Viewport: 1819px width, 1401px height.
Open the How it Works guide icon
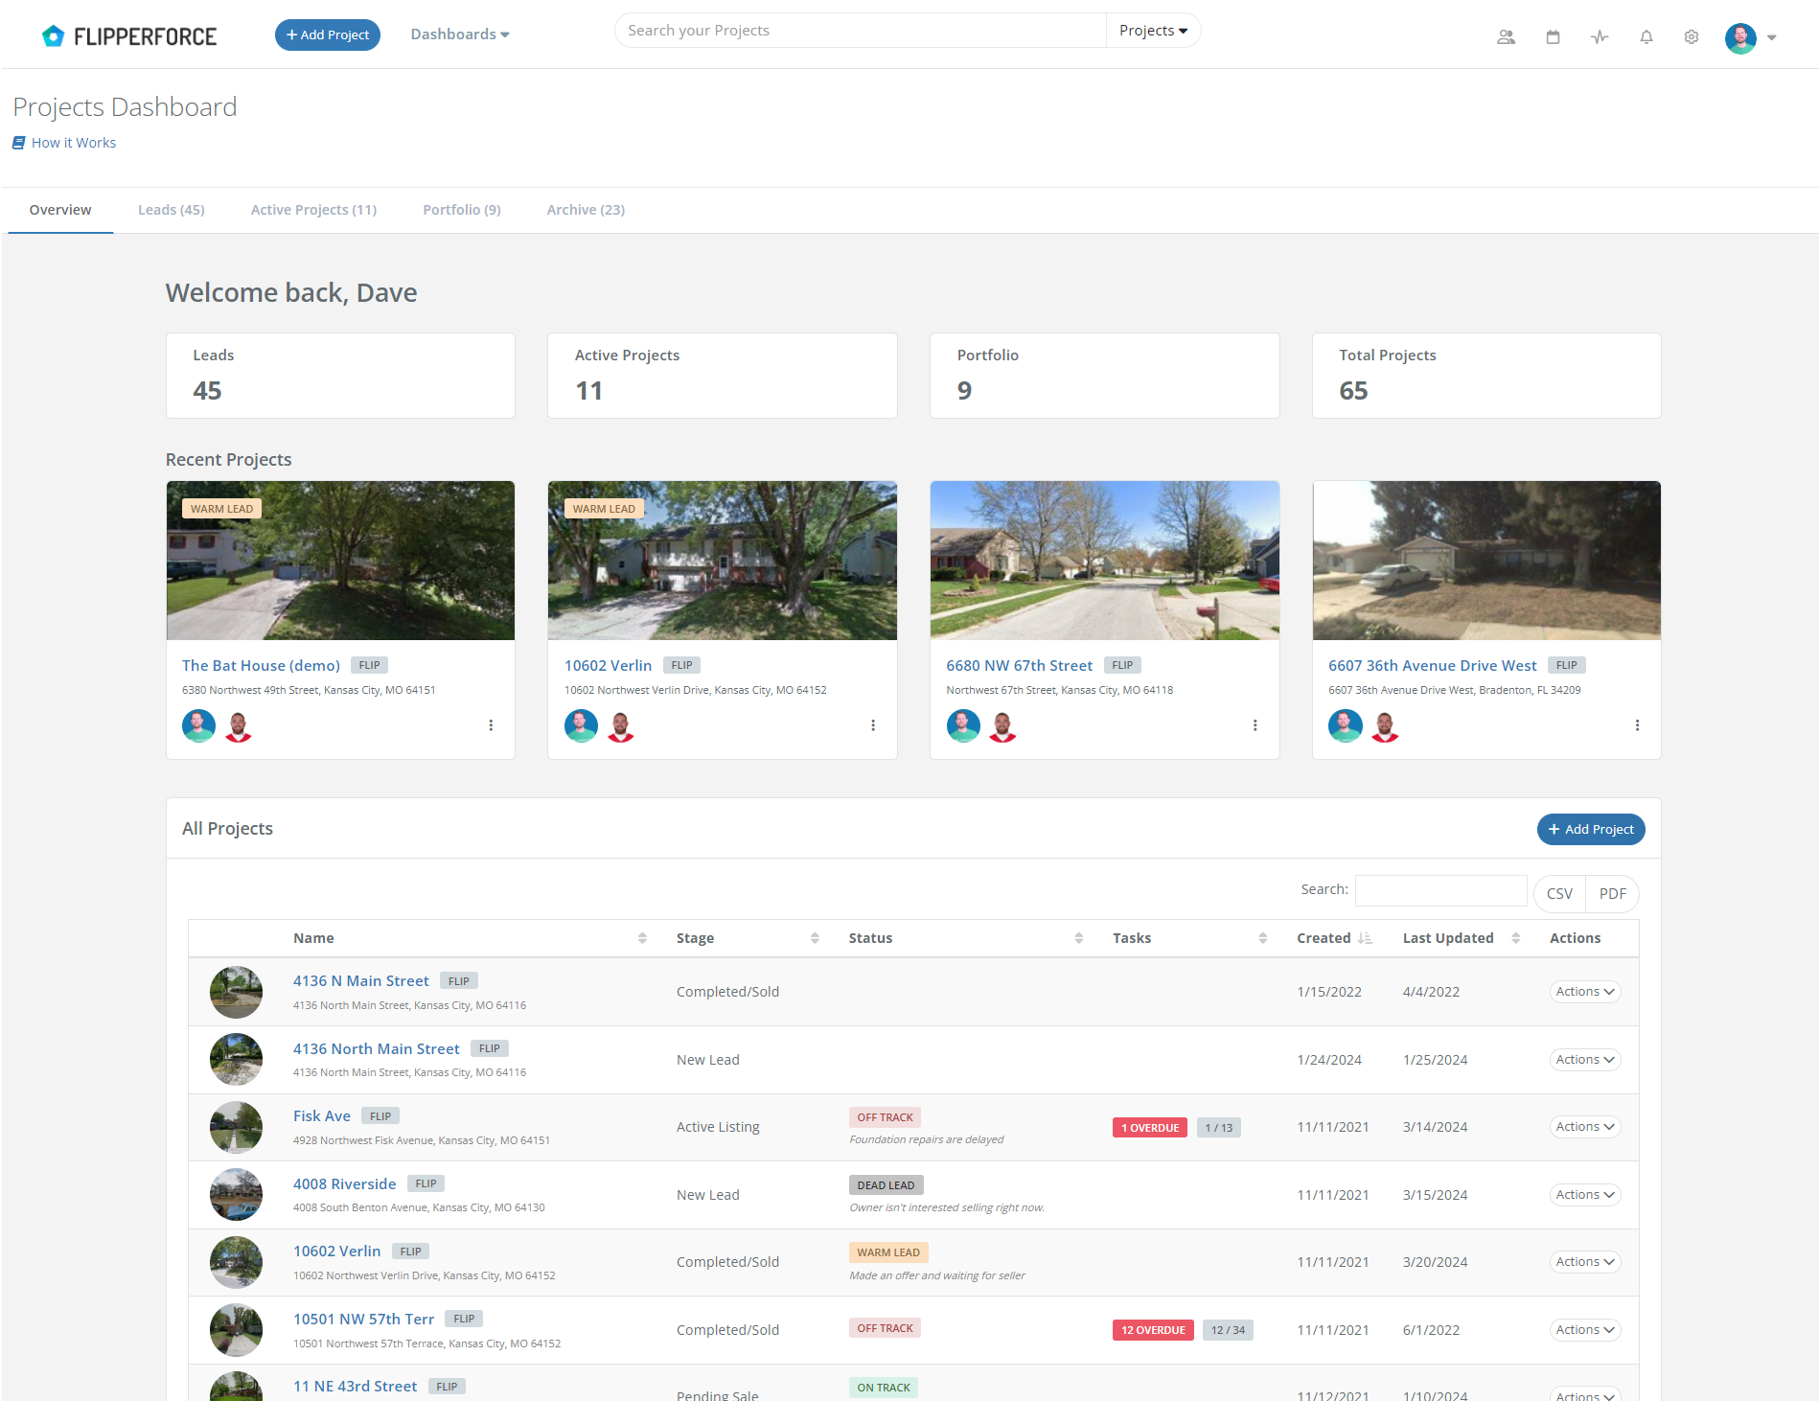17,142
